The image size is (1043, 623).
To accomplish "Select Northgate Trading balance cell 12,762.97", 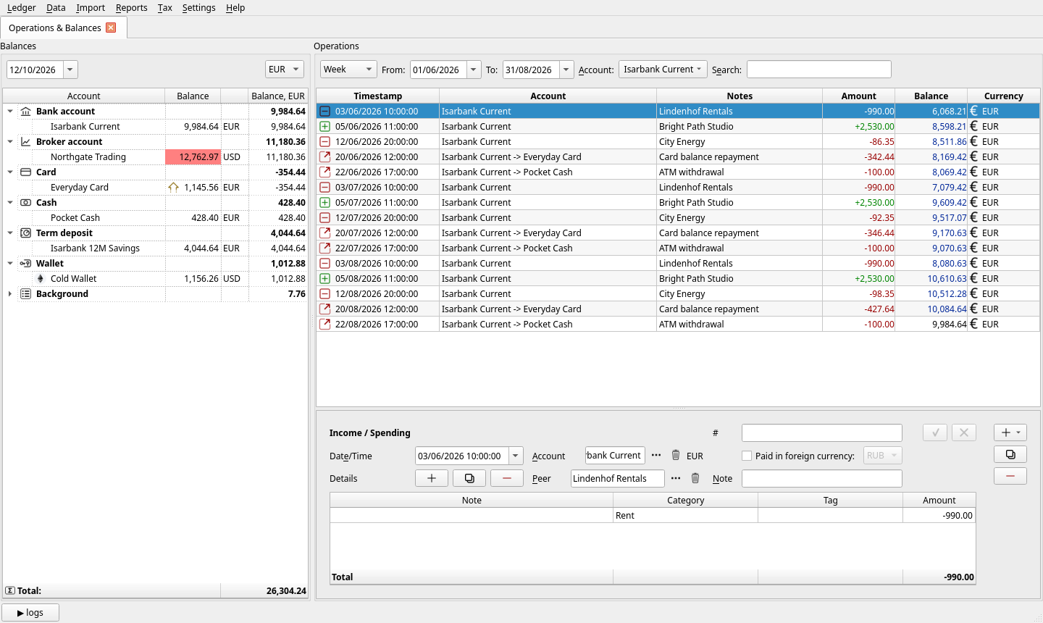I will tap(193, 157).
